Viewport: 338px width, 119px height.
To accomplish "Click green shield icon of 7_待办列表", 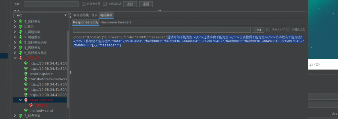I will pos(21,116).
